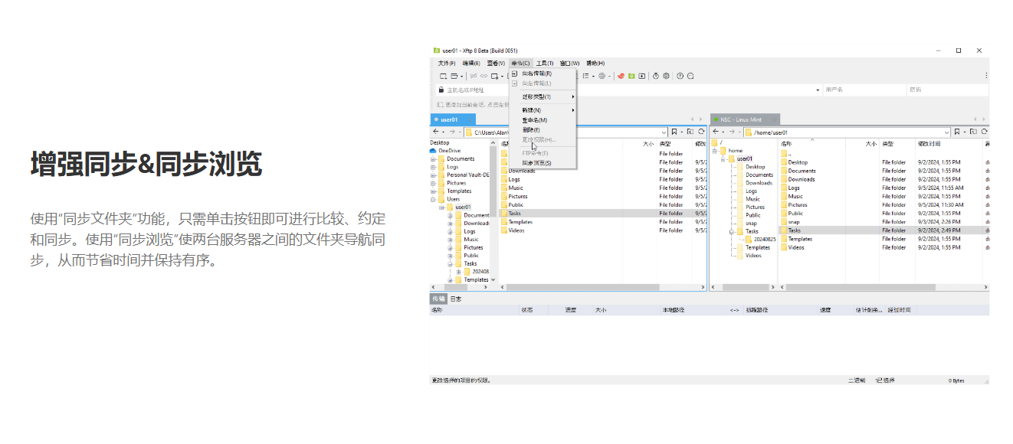Image resolution: width=1013 pixels, height=444 pixels.
Task: Open the 工具(T) menu
Action: [545, 63]
